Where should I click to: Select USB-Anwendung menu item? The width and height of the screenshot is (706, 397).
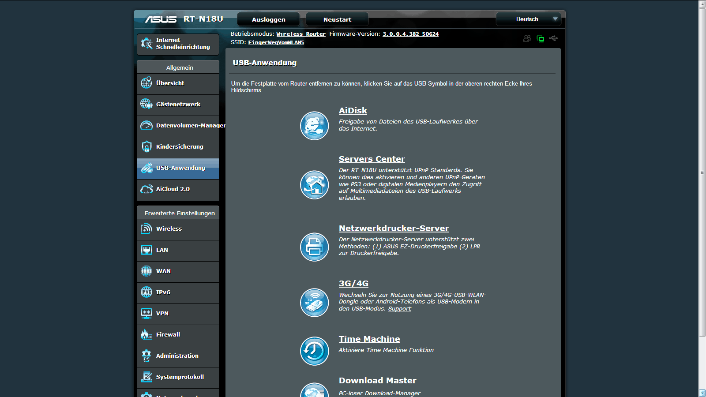(178, 169)
